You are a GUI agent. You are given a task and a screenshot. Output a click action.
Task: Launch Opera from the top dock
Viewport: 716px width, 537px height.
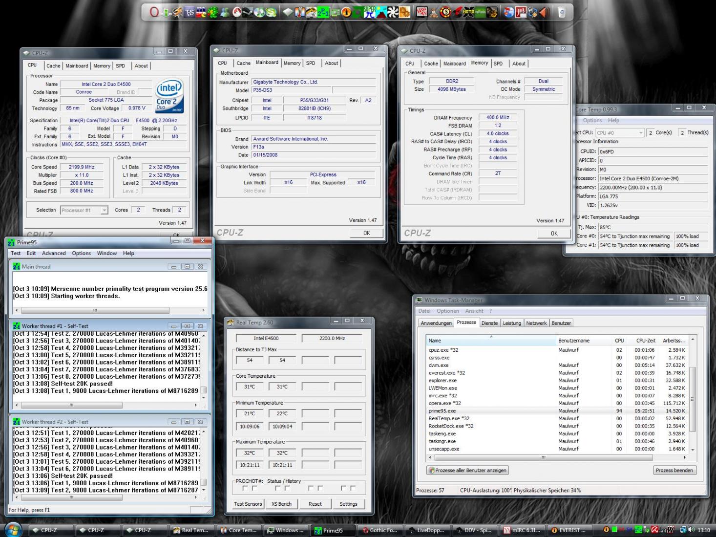[154, 12]
